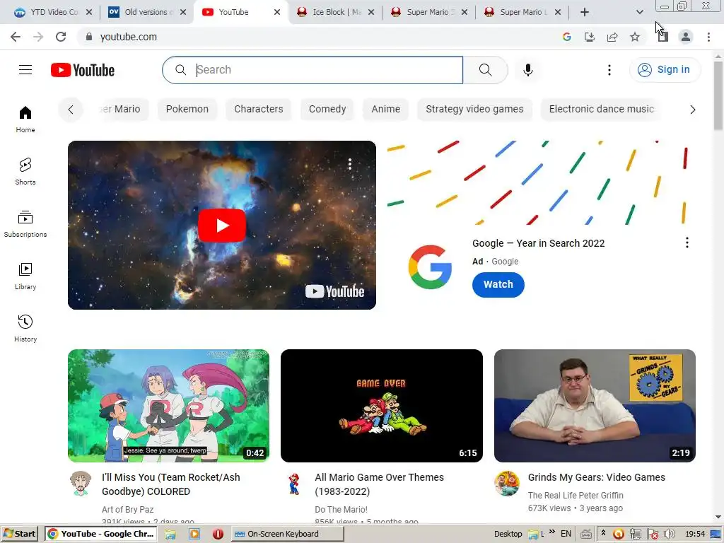
Task: Click the install/download icon in address bar
Action: (x=590, y=37)
